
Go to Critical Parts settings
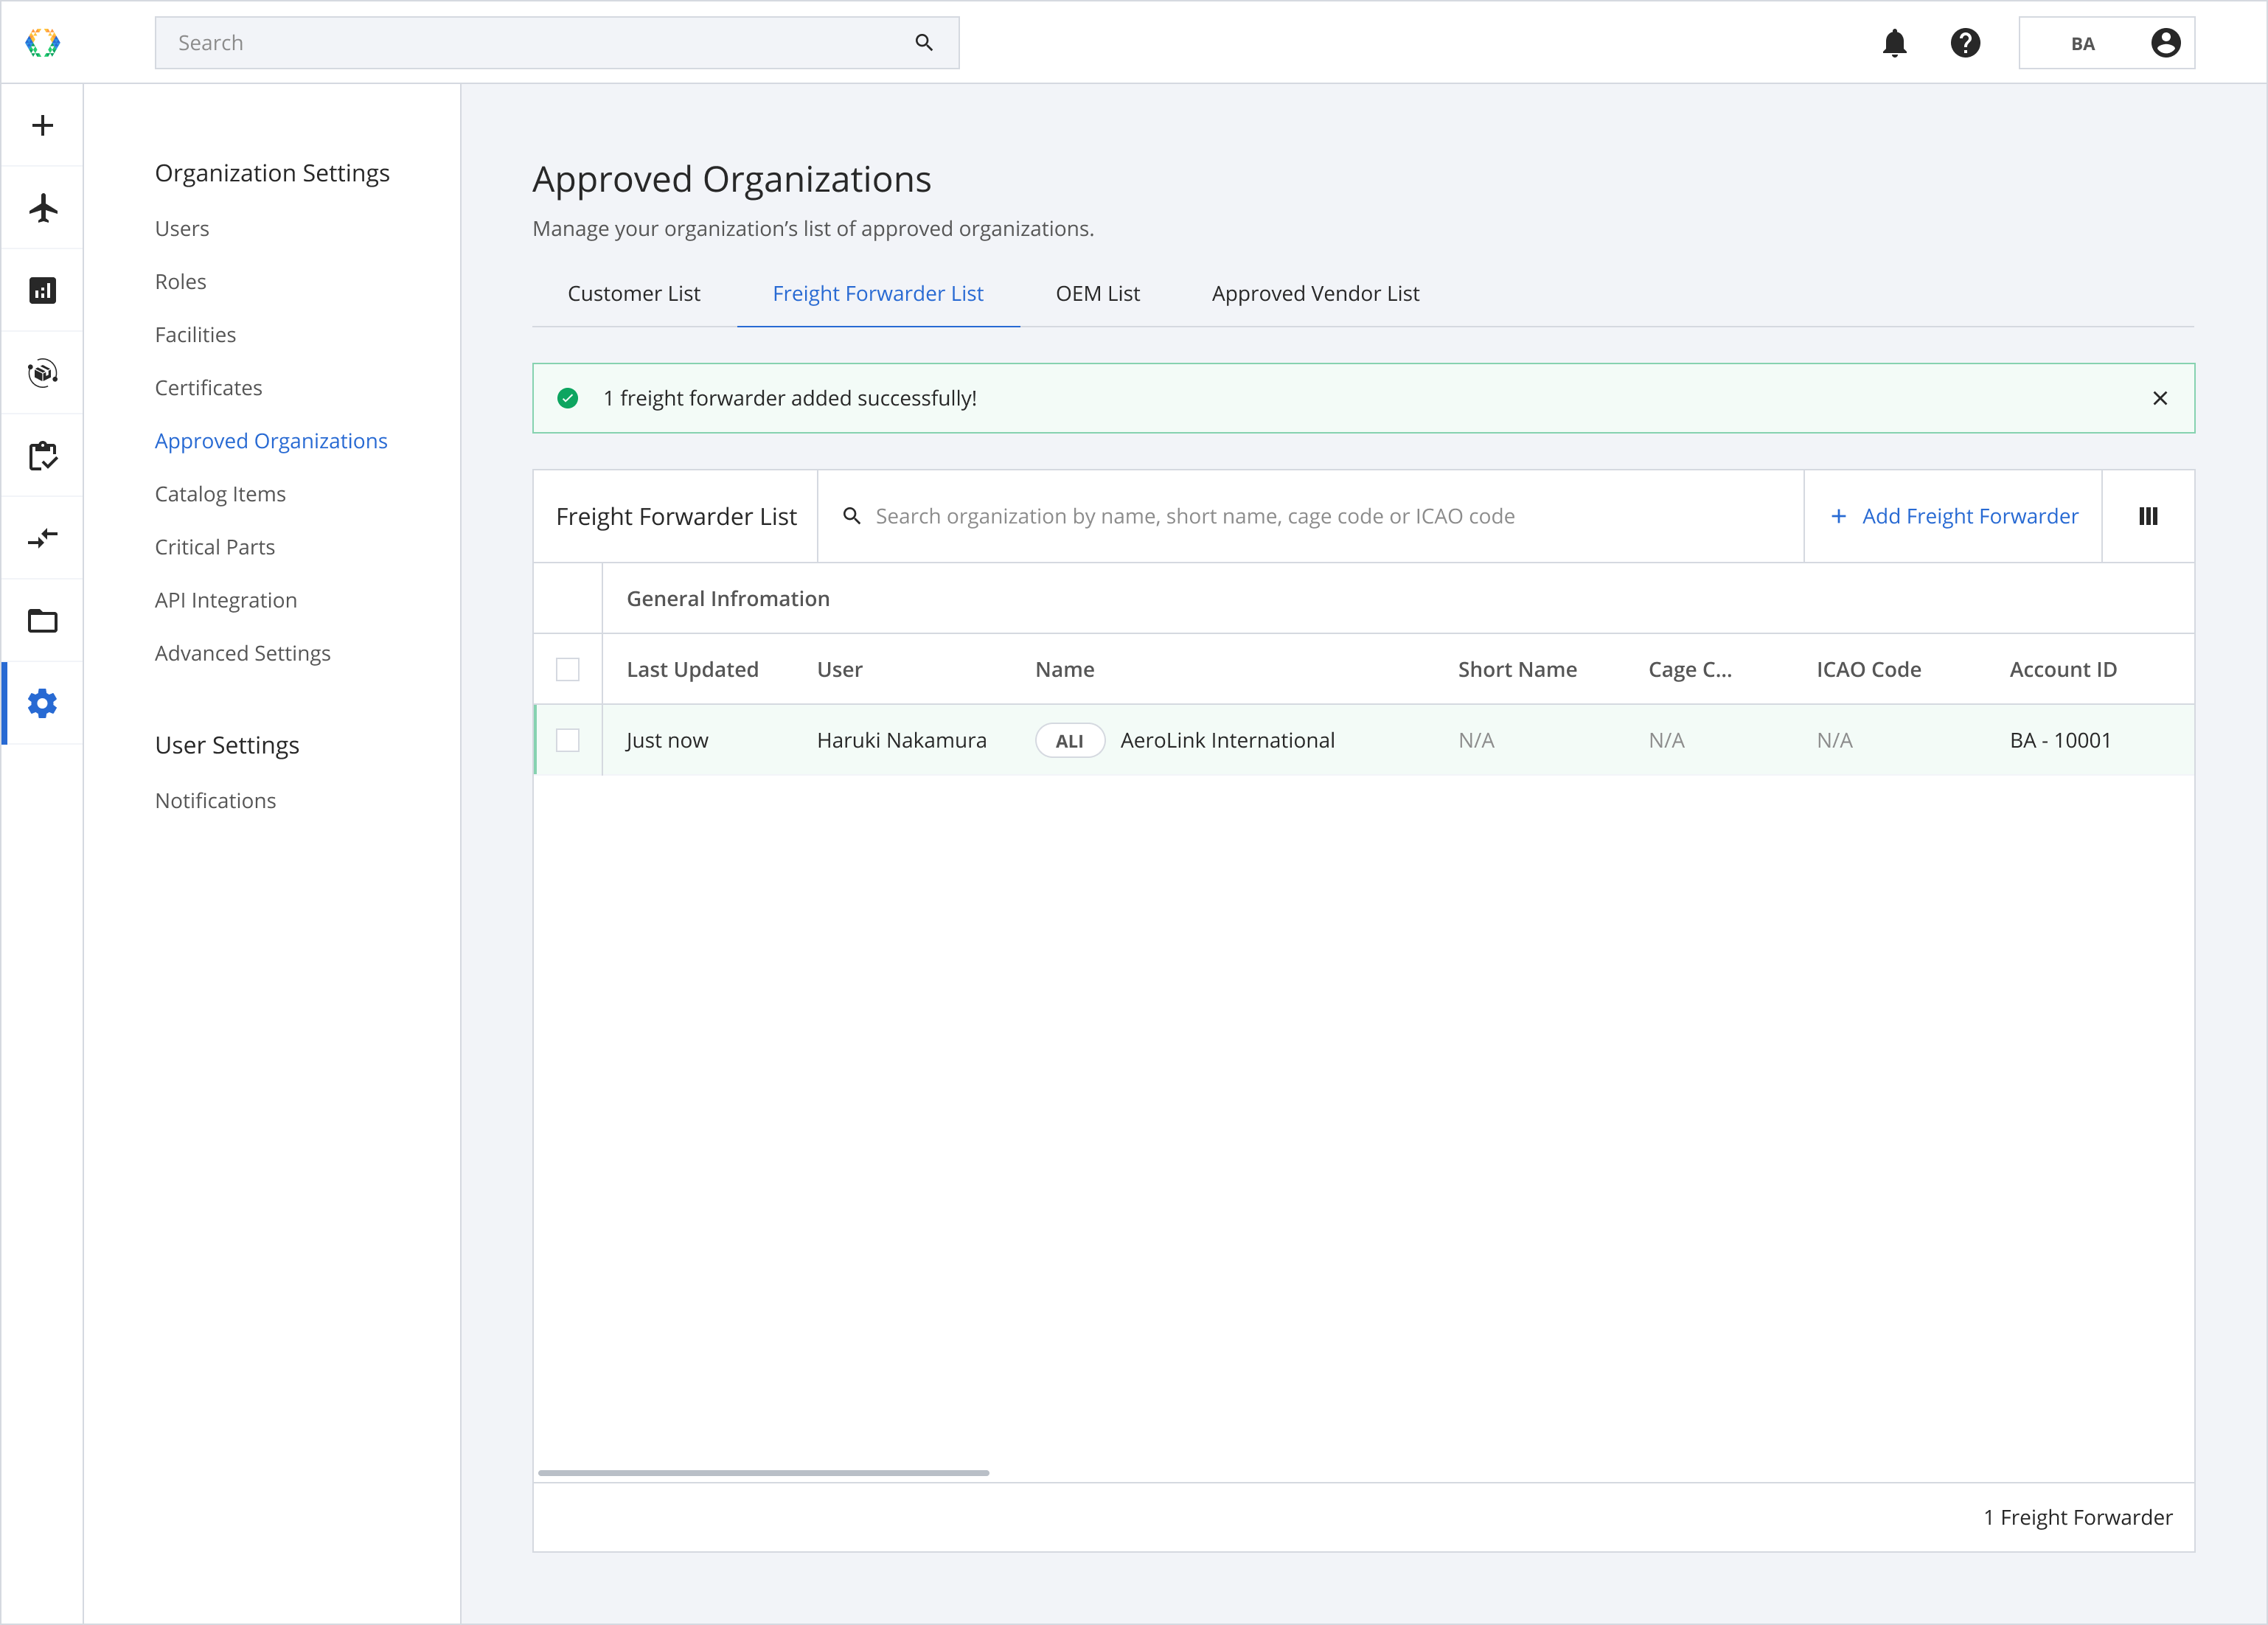[215, 546]
